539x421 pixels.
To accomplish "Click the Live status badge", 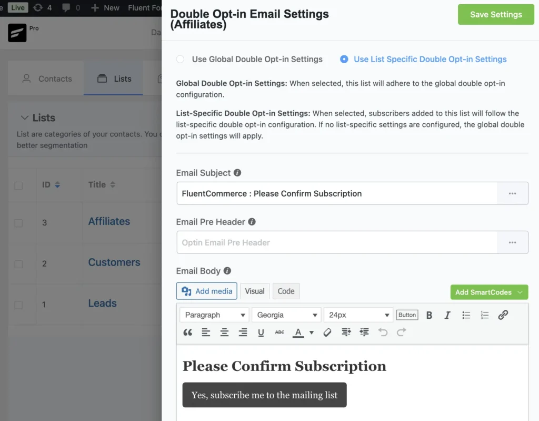I will pyautogui.click(x=17, y=7).
